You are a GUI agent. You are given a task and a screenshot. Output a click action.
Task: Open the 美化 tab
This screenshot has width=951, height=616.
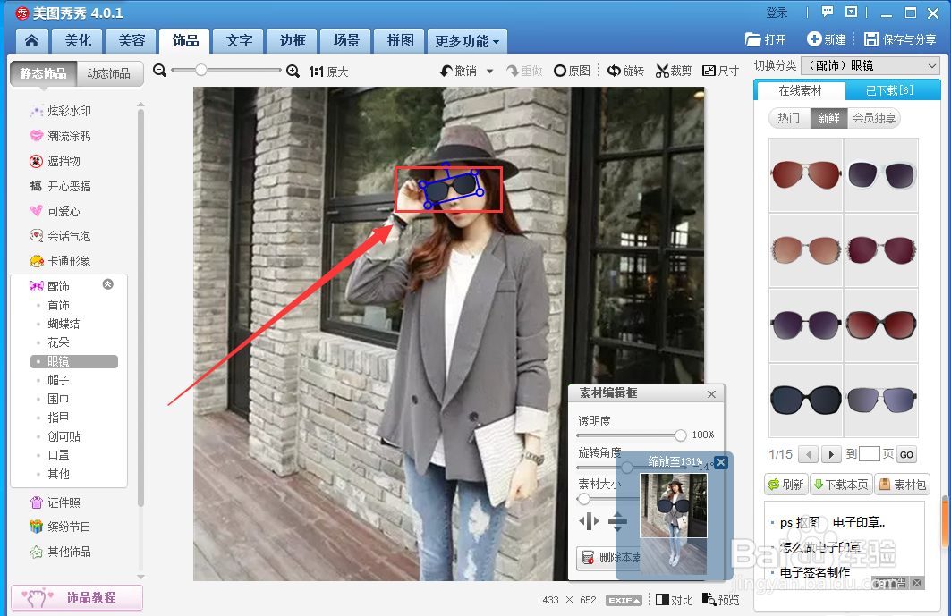78,40
